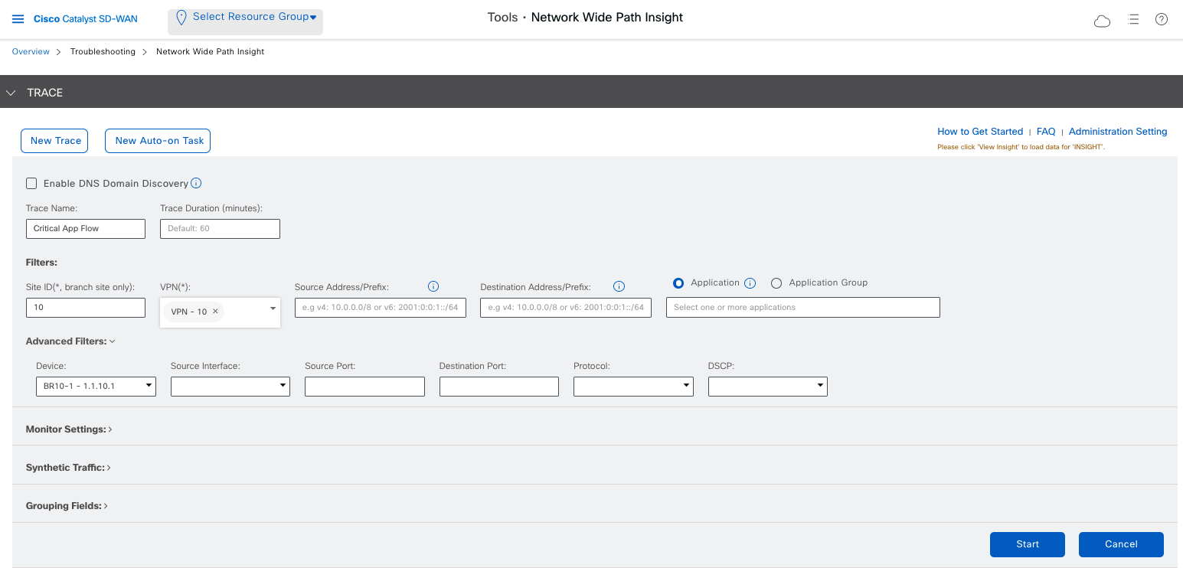Remove the VPN - 10 tag
The image size is (1183, 568).
[215, 312]
